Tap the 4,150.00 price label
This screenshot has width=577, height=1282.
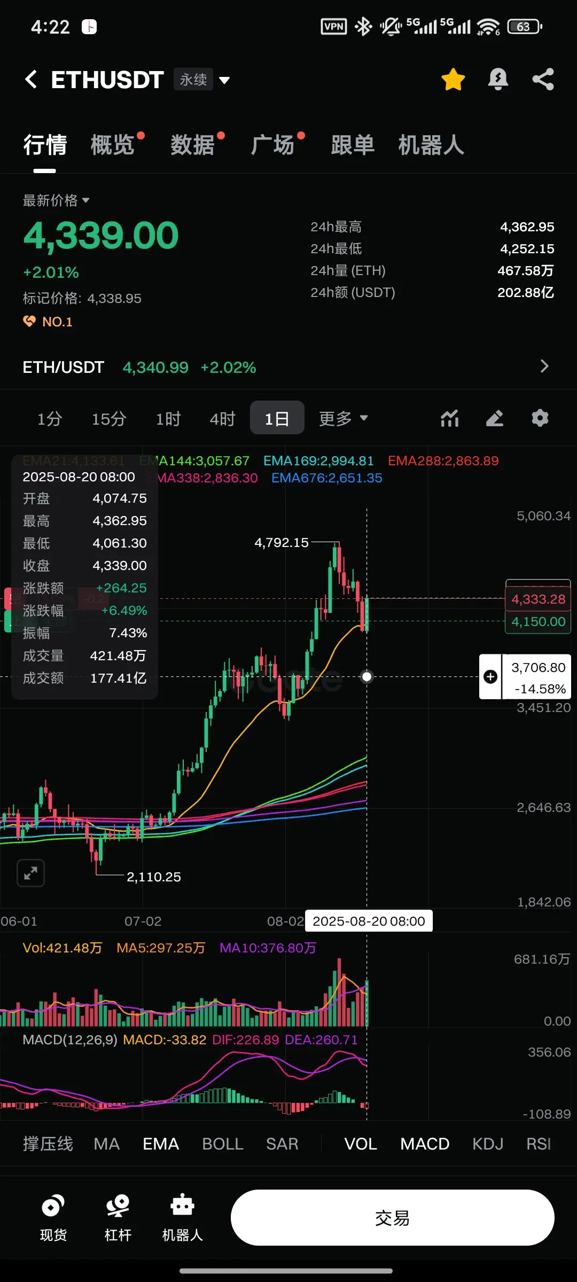538,622
